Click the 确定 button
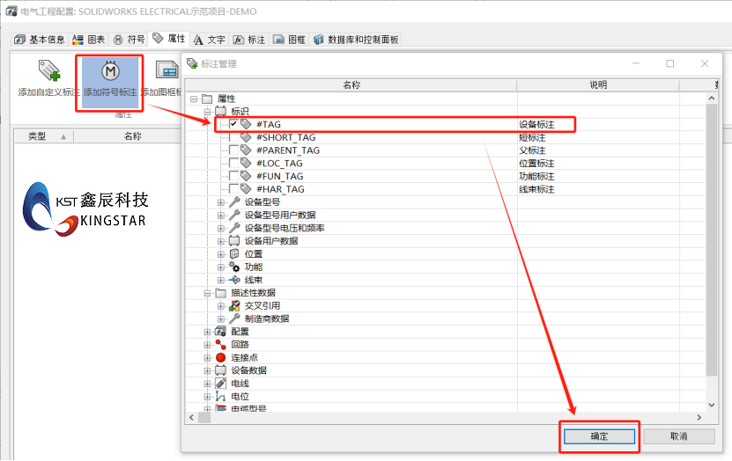732x461 pixels. (599, 436)
